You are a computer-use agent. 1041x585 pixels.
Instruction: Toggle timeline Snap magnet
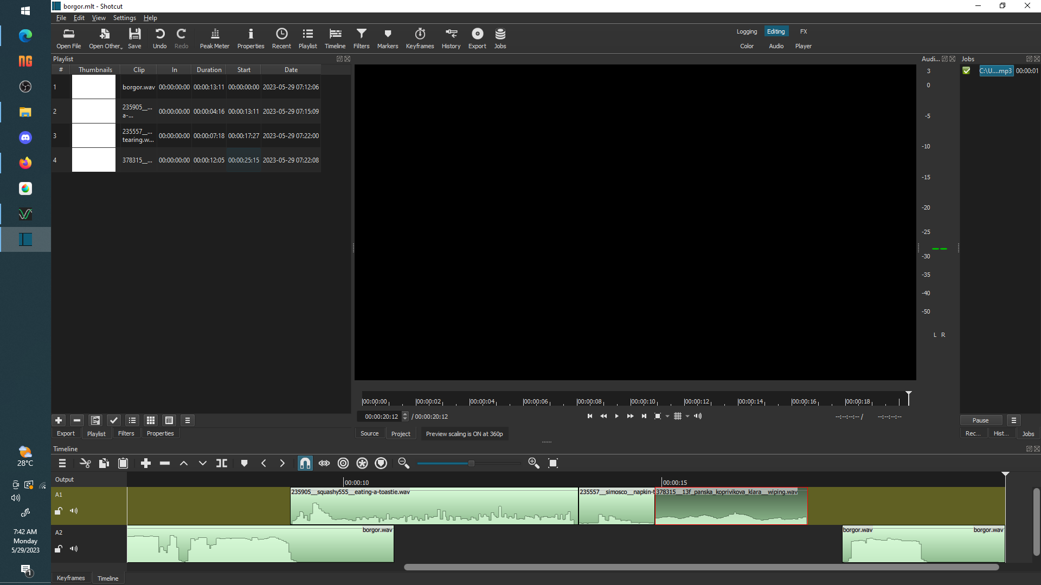305,463
